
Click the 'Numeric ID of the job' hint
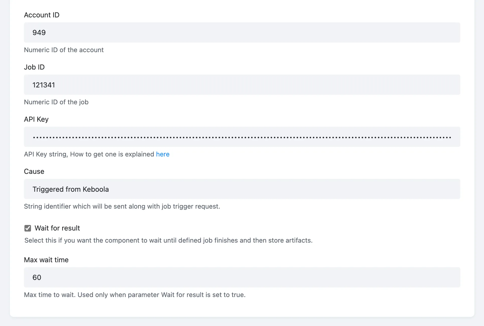click(x=56, y=102)
